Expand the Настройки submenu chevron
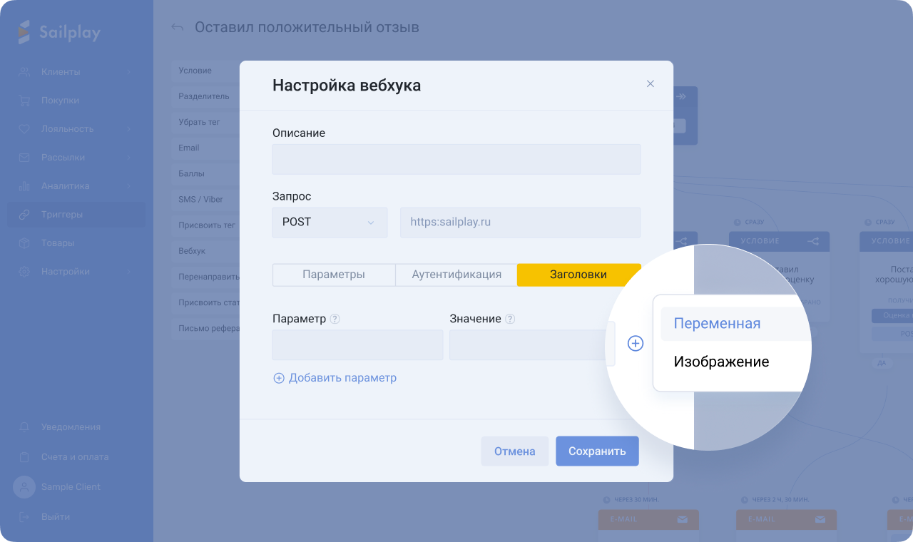The image size is (913, 542). coord(128,272)
